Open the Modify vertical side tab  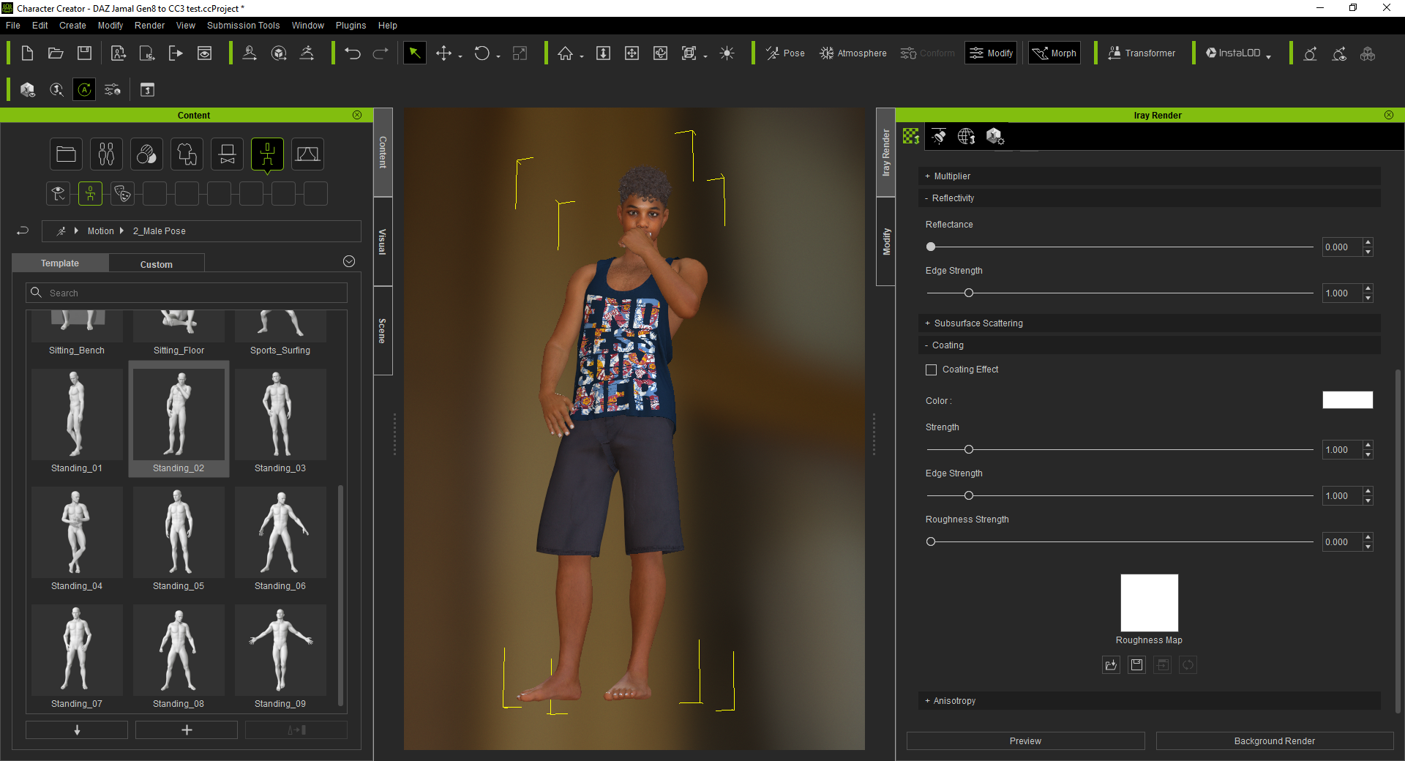click(x=886, y=241)
